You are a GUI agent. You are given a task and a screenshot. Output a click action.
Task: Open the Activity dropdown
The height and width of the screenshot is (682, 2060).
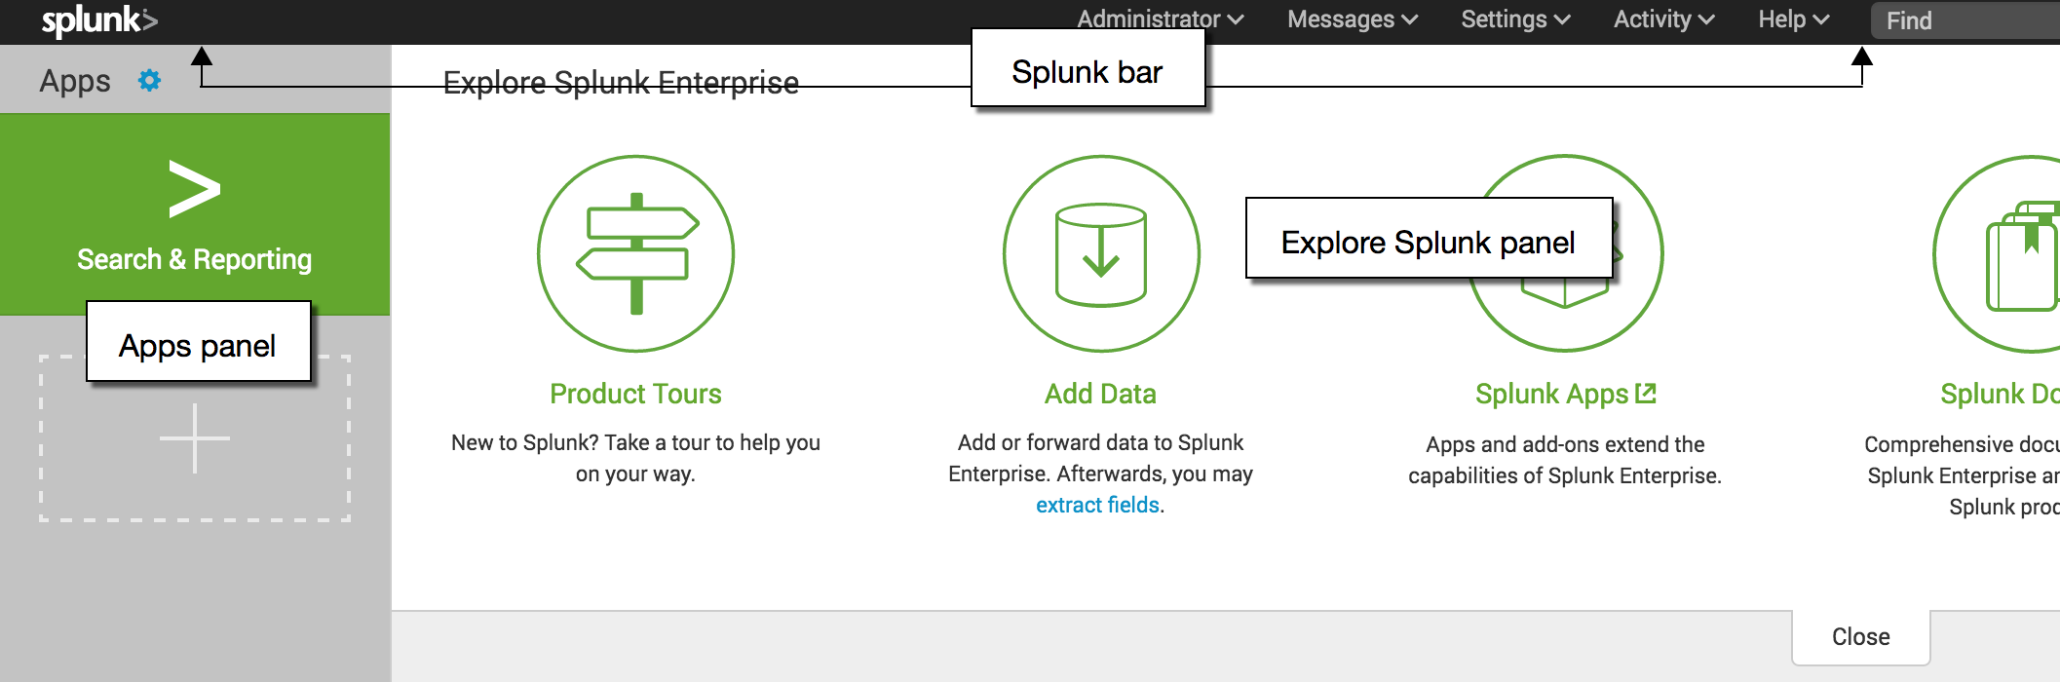[x=1664, y=19]
